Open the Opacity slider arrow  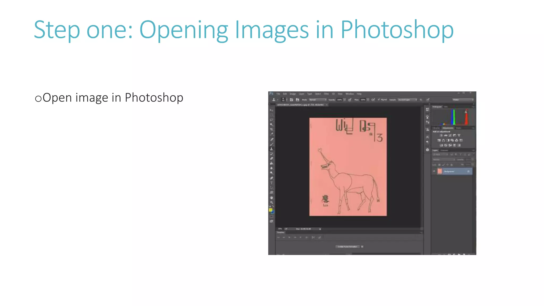pos(345,100)
